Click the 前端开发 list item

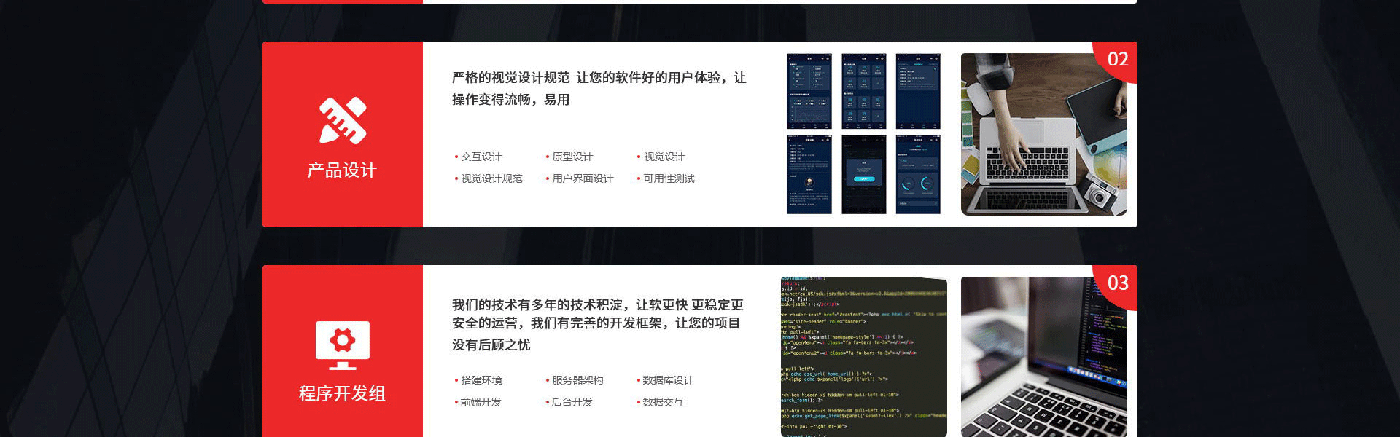[x=481, y=402]
